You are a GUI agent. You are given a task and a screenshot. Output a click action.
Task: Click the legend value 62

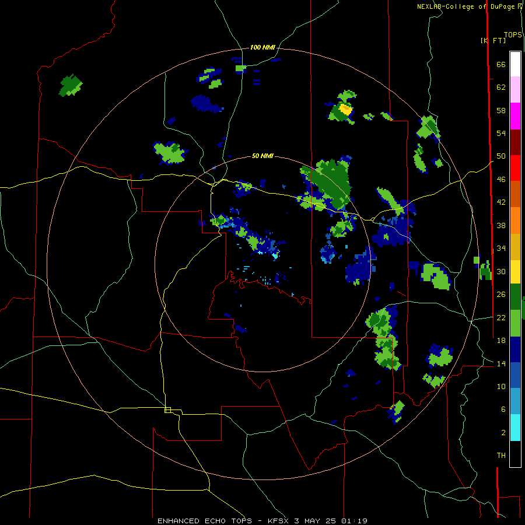tap(501, 87)
